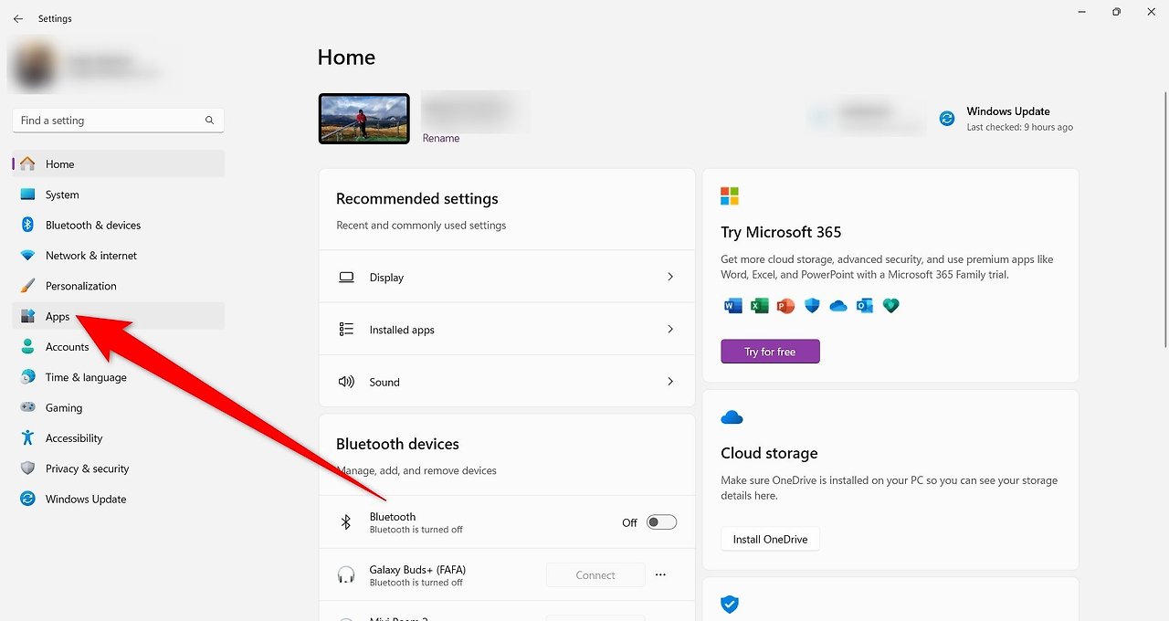The image size is (1169, 621).
Task: Open Privacy & security settings
Action: coord(119,468)
